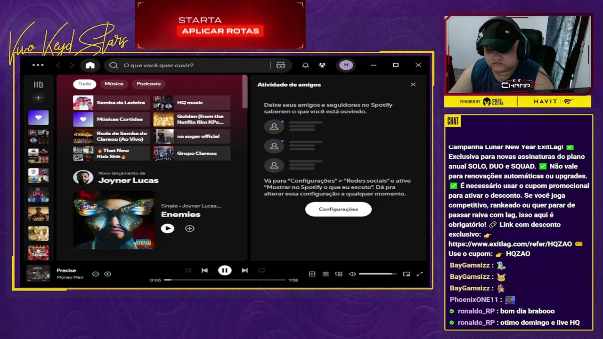603x339 pixels.
Task: Open the Samba da Ladeira shortcut
Action: tap(111, 103)
